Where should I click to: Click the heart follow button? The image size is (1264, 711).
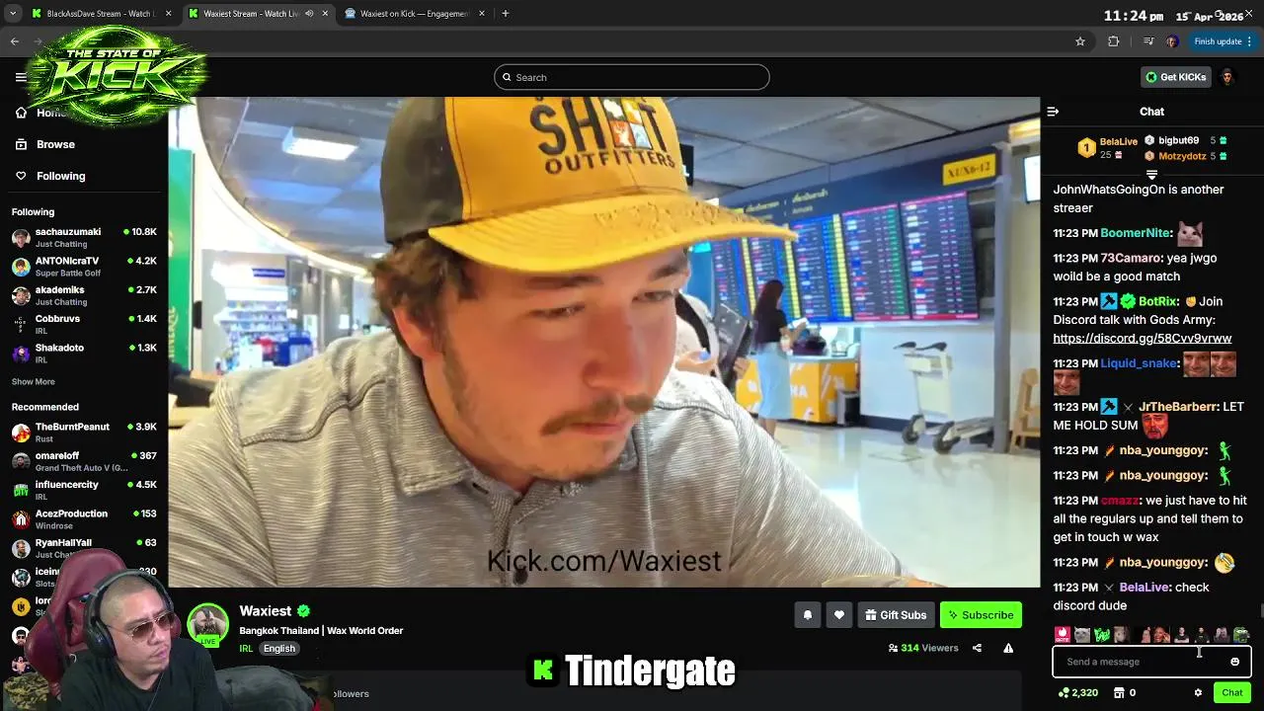(x=838, y=615)
